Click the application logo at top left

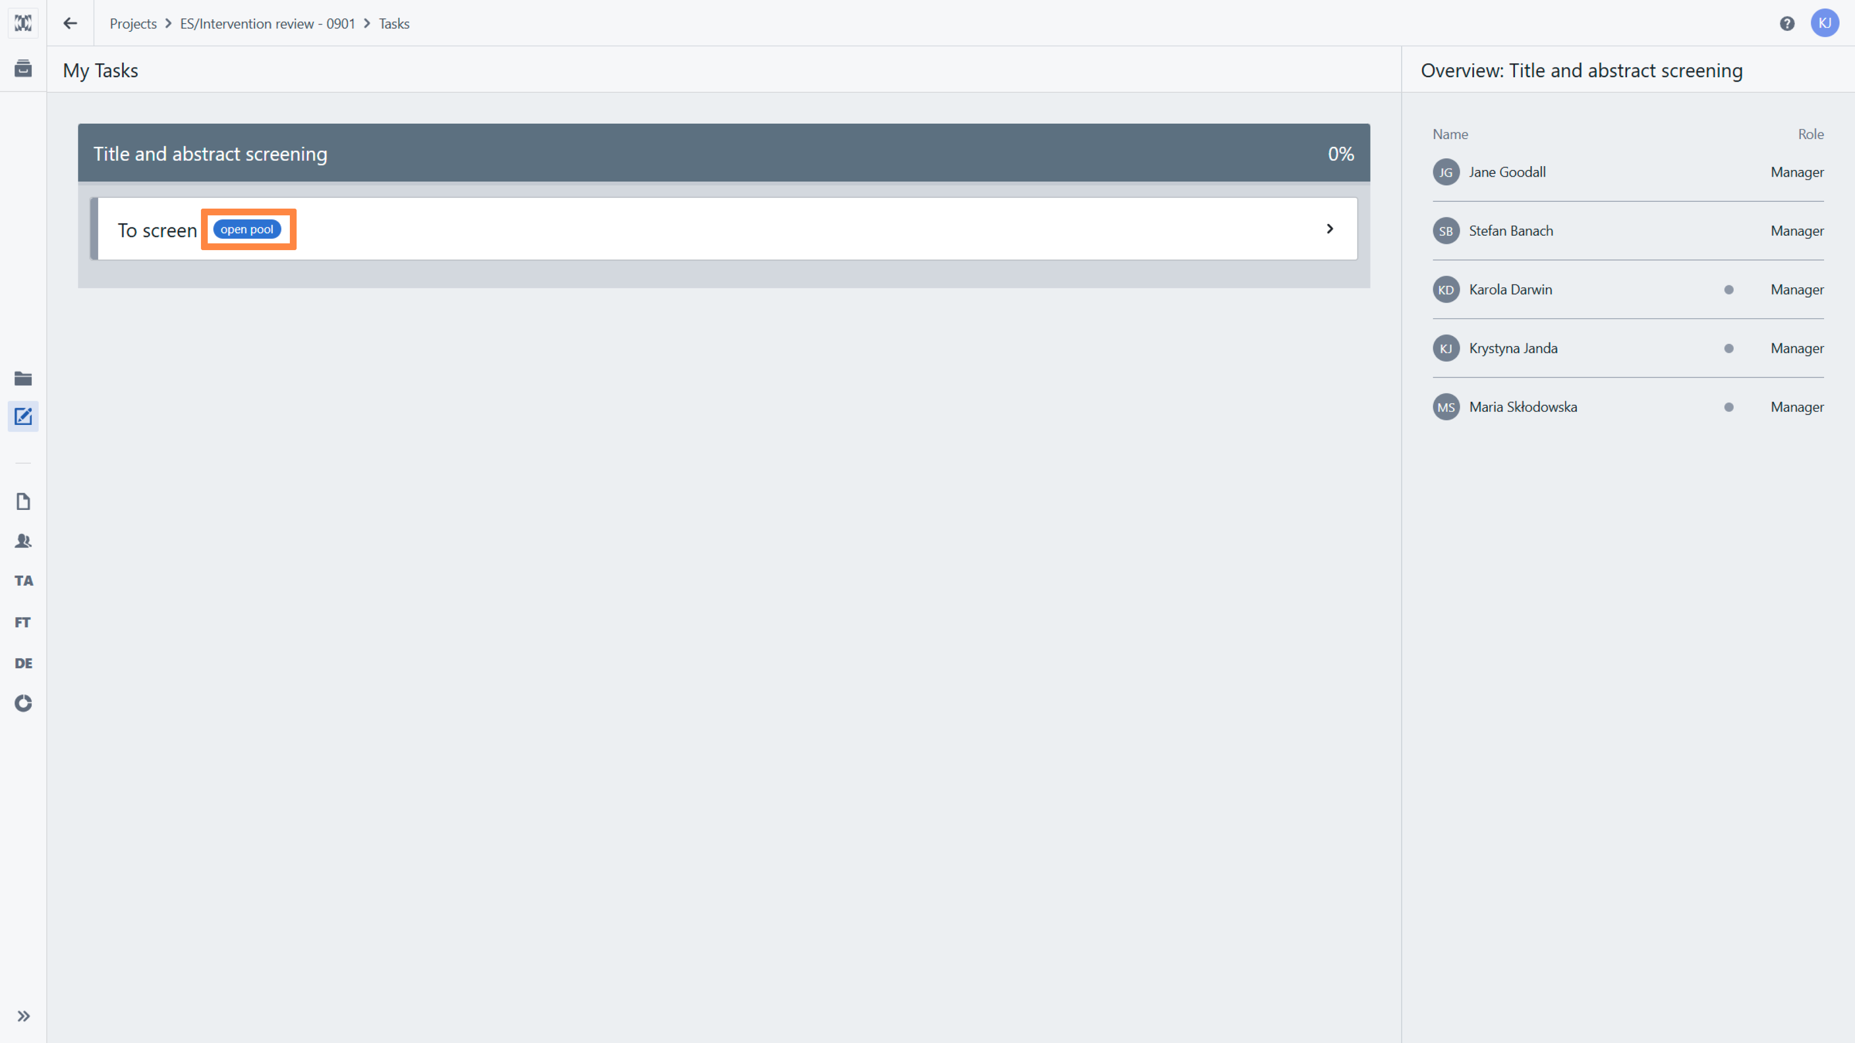[x=22, y=22]
